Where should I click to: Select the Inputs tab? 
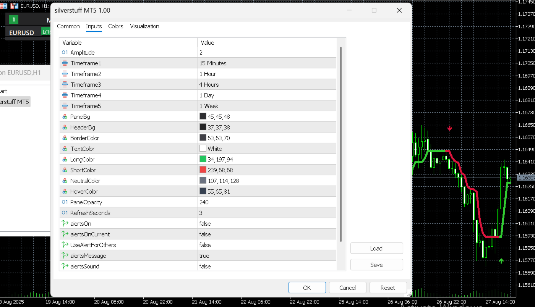[94, 26]
